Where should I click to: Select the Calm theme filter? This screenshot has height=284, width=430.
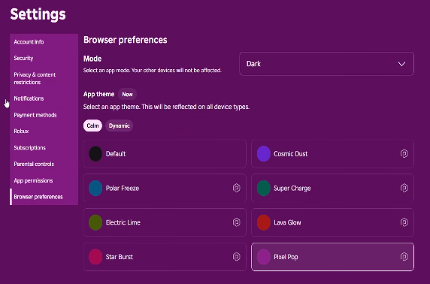click(x=92, y=125)
